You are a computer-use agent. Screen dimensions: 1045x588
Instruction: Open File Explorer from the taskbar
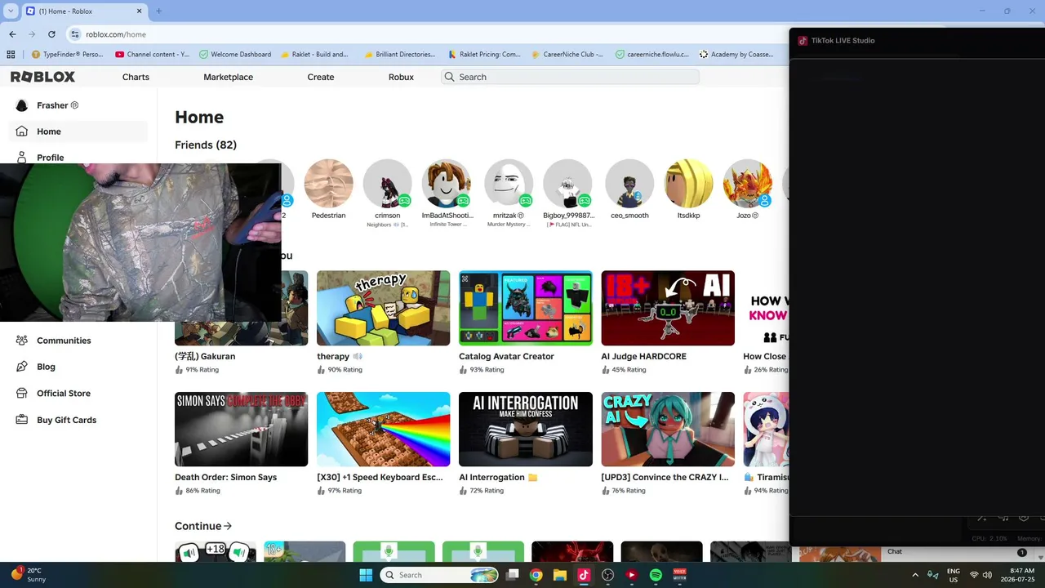[560, 575]
